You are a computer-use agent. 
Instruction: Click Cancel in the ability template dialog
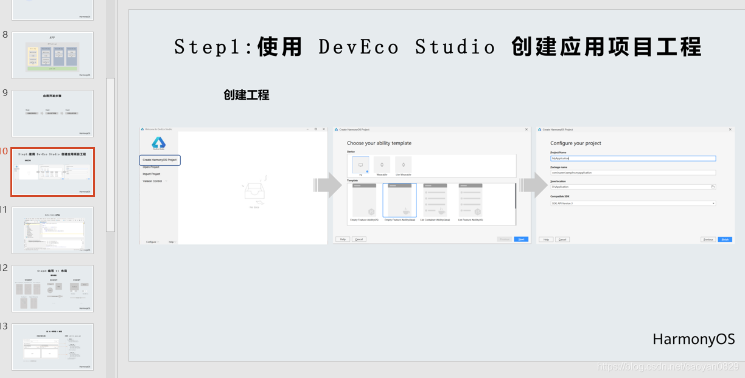(x=359, y=239)
